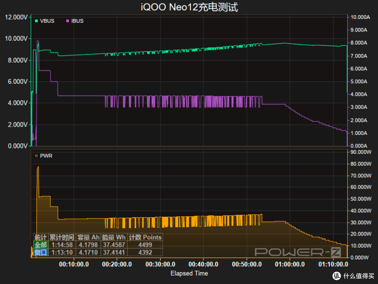The image size is (378, 284).
Task: Click the 90.000W power axis label
Action: click(361, 152)
